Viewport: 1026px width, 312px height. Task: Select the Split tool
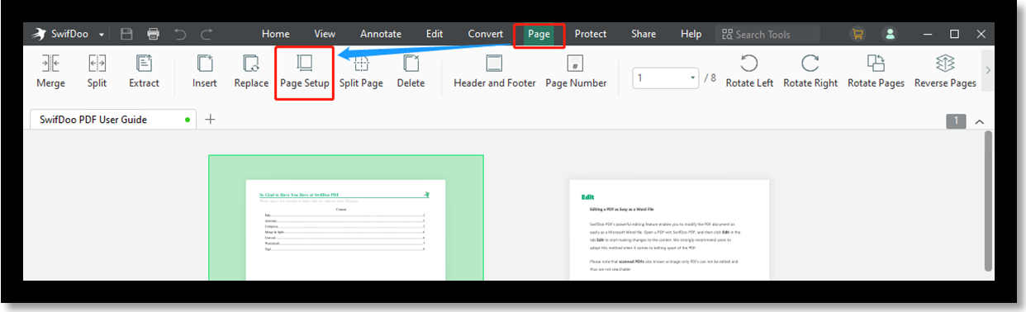tap(97, 71)
